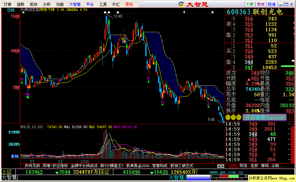Image resolution: width=296 pixels, height=182 pixels.
Task: Select the 阳春-权证指标 indicator tab
Action: [x=55, y=166]
